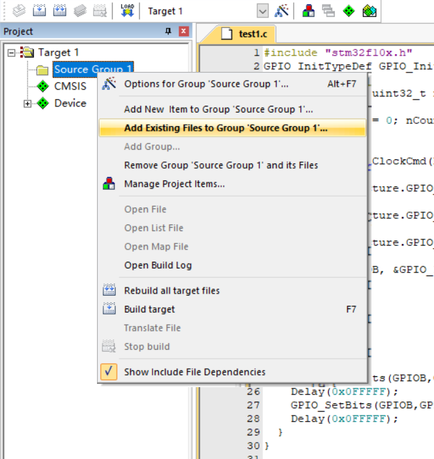
Task: Click line 26 Delay(0x0FFFFF) in editor
Action: click(344, 392)
